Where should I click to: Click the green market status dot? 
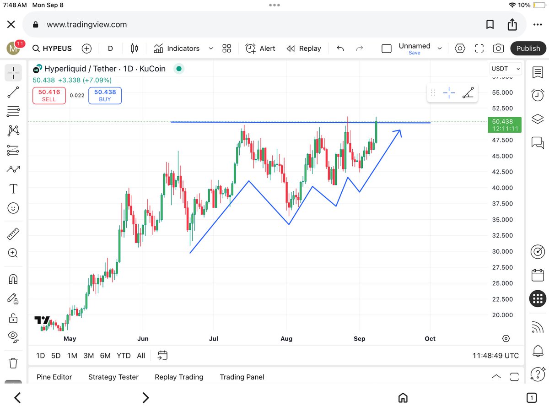point(179,69)
